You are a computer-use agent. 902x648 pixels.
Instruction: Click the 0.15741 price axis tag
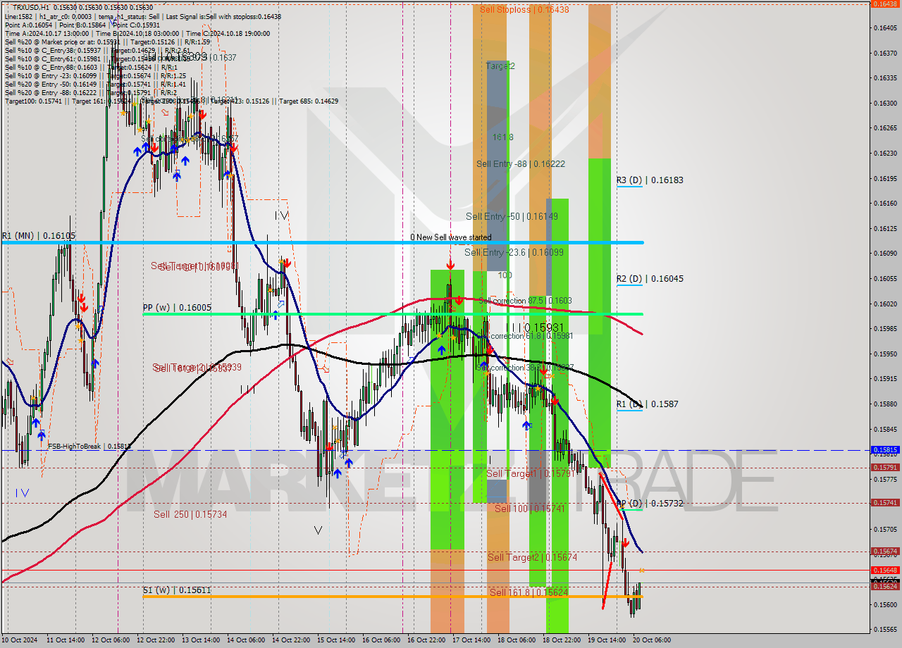pos(884,502)
